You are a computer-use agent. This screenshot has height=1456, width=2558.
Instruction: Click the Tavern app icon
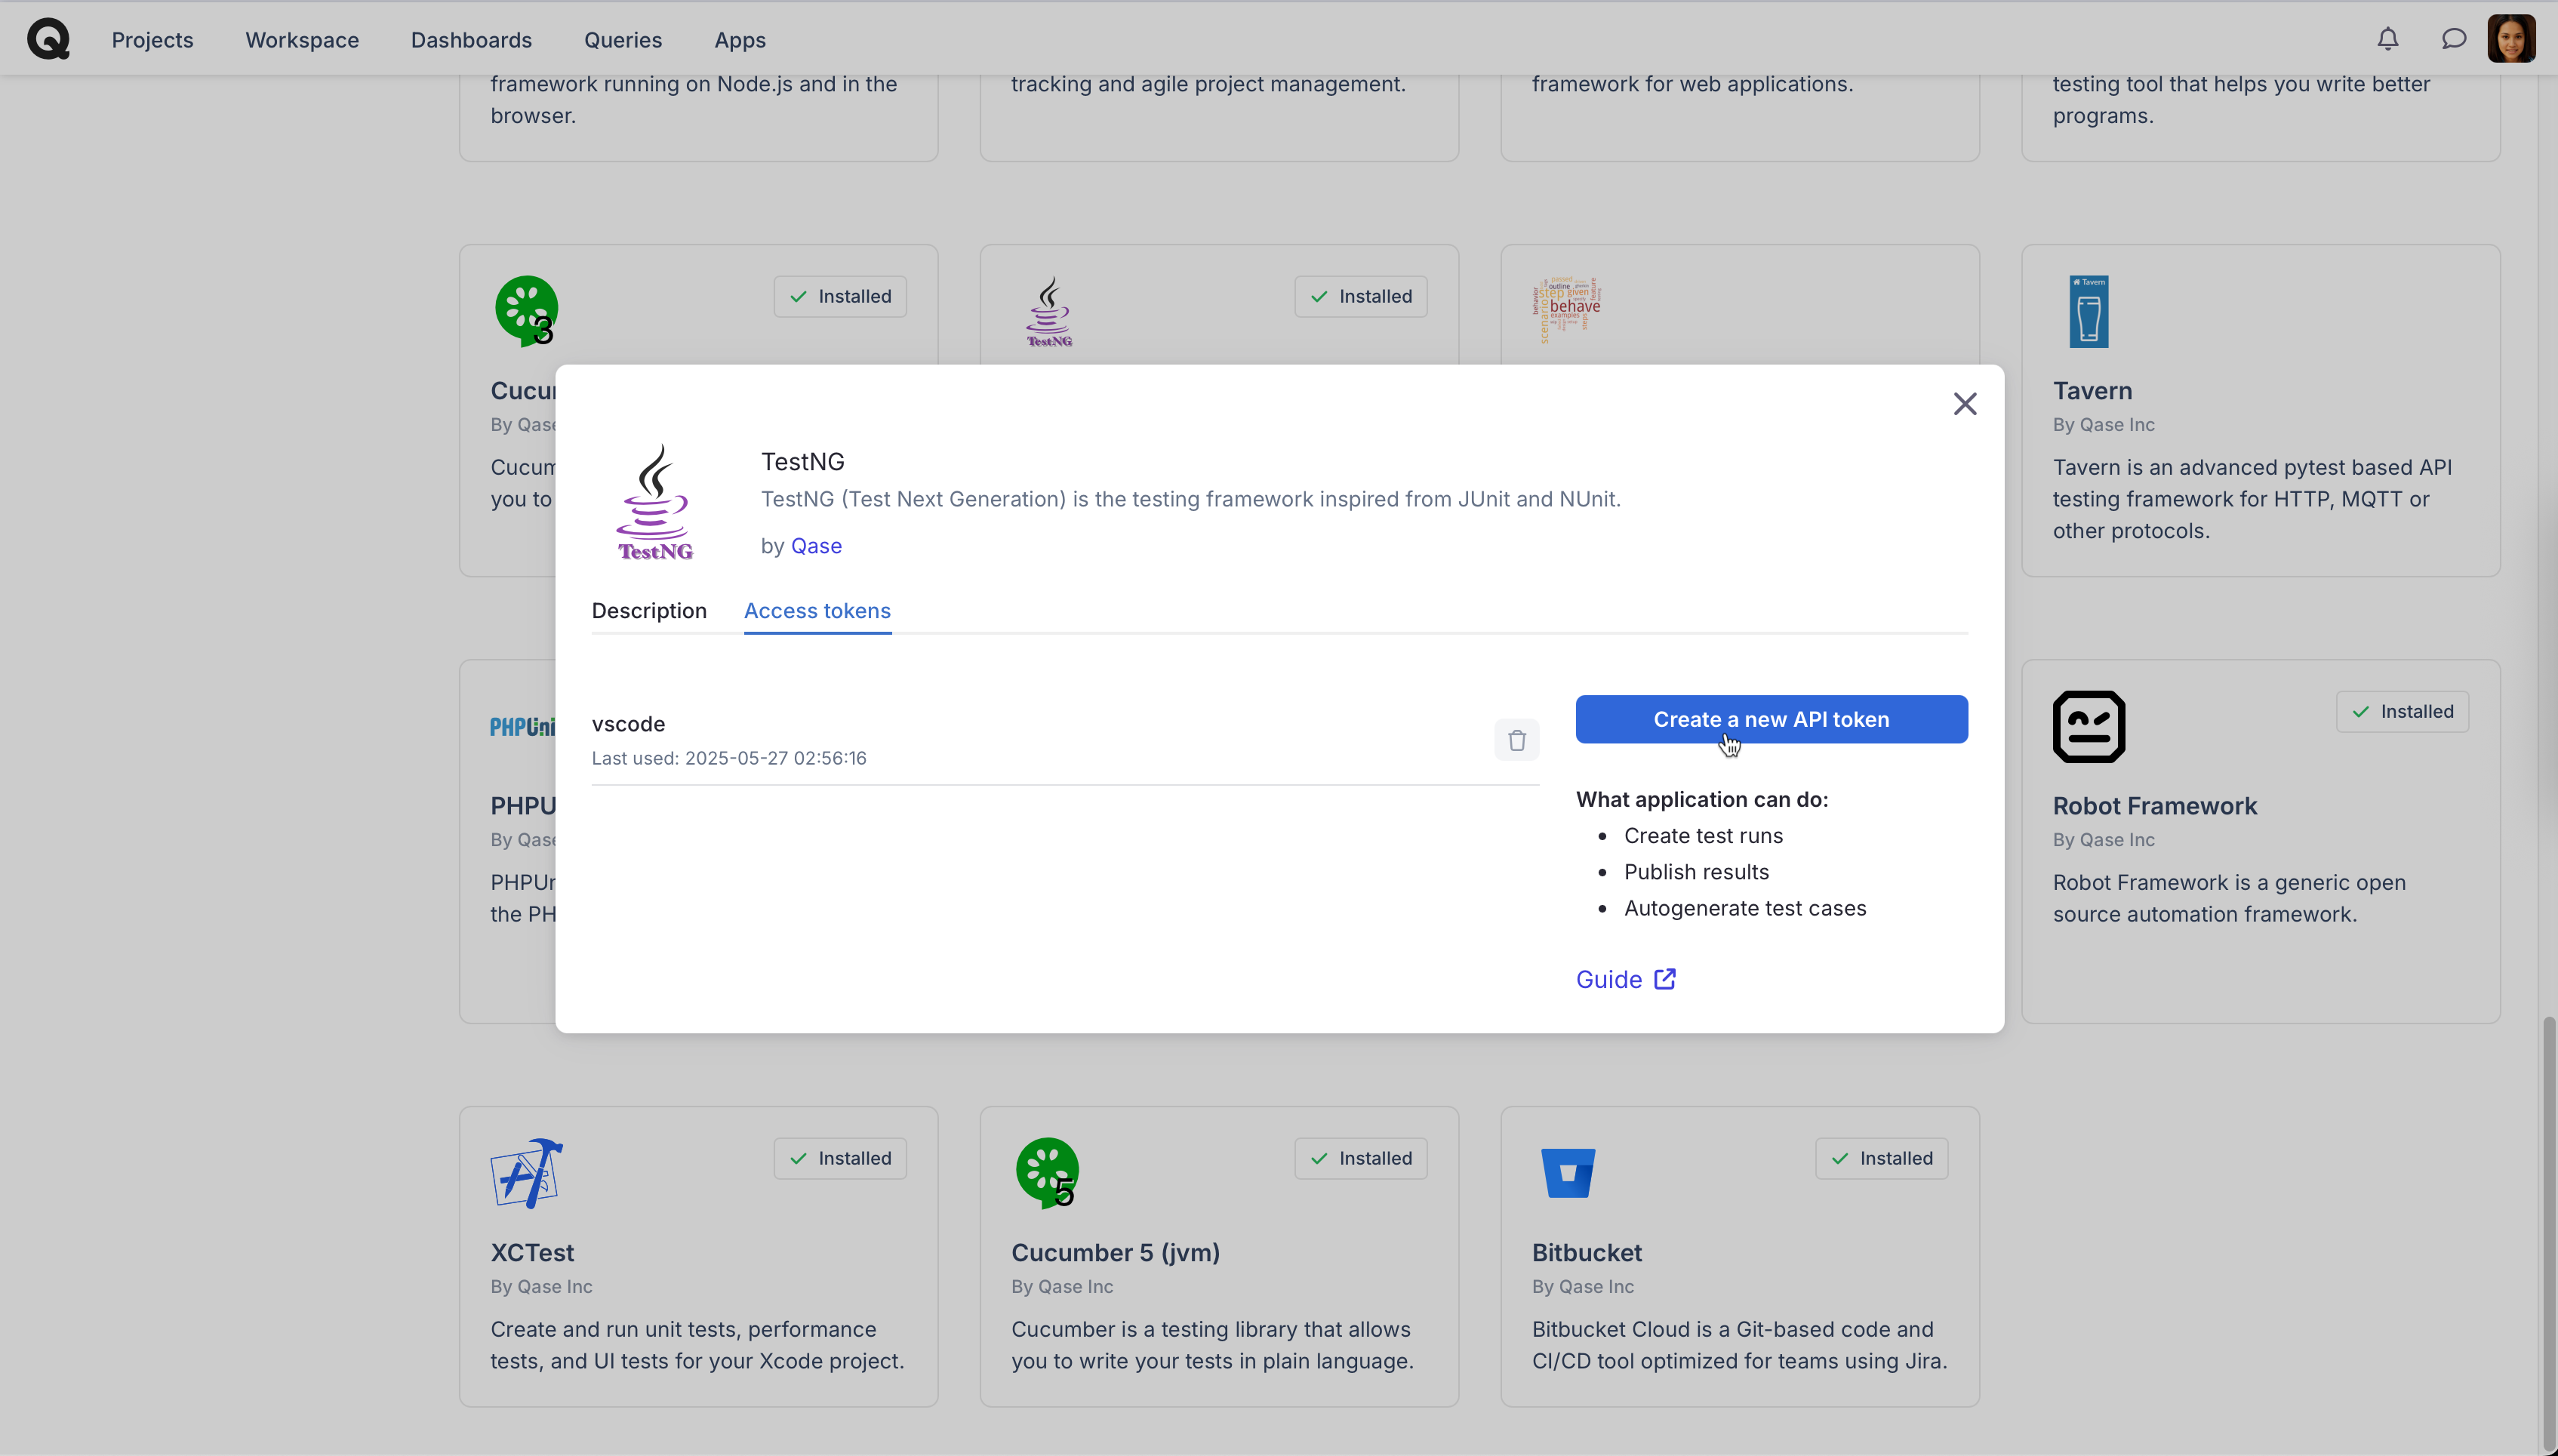click(x=2088, y=312)
